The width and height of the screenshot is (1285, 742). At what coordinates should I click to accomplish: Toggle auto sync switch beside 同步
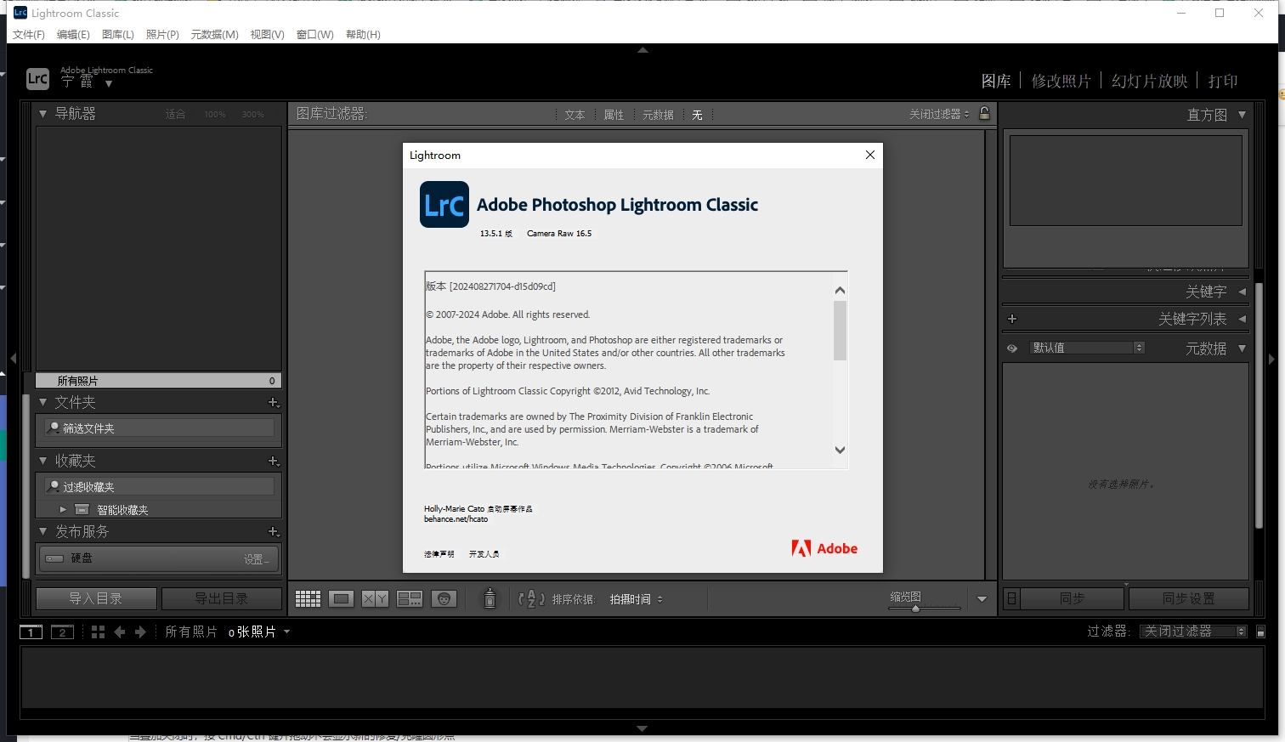pyautogui.click(x=1011, y=598)
